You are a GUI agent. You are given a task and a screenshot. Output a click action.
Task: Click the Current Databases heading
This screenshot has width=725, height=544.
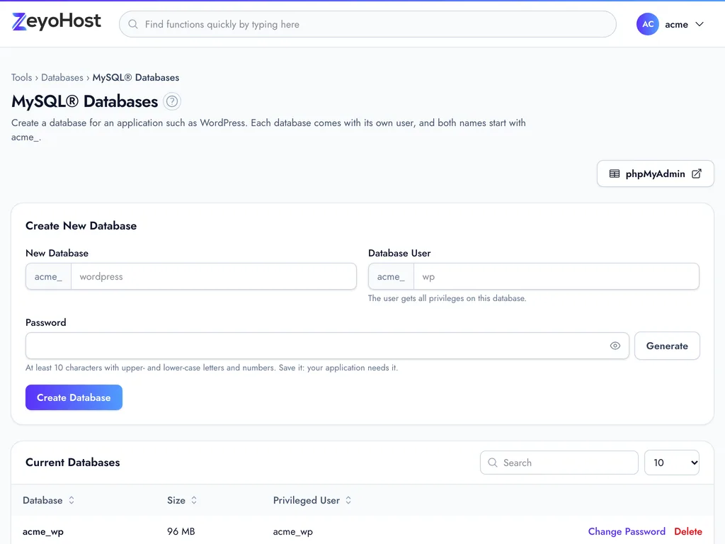[73, 462]
